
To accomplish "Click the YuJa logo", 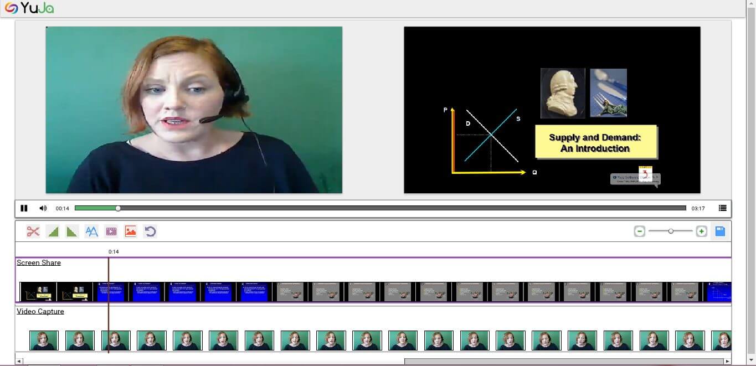I will pos(29,8).
